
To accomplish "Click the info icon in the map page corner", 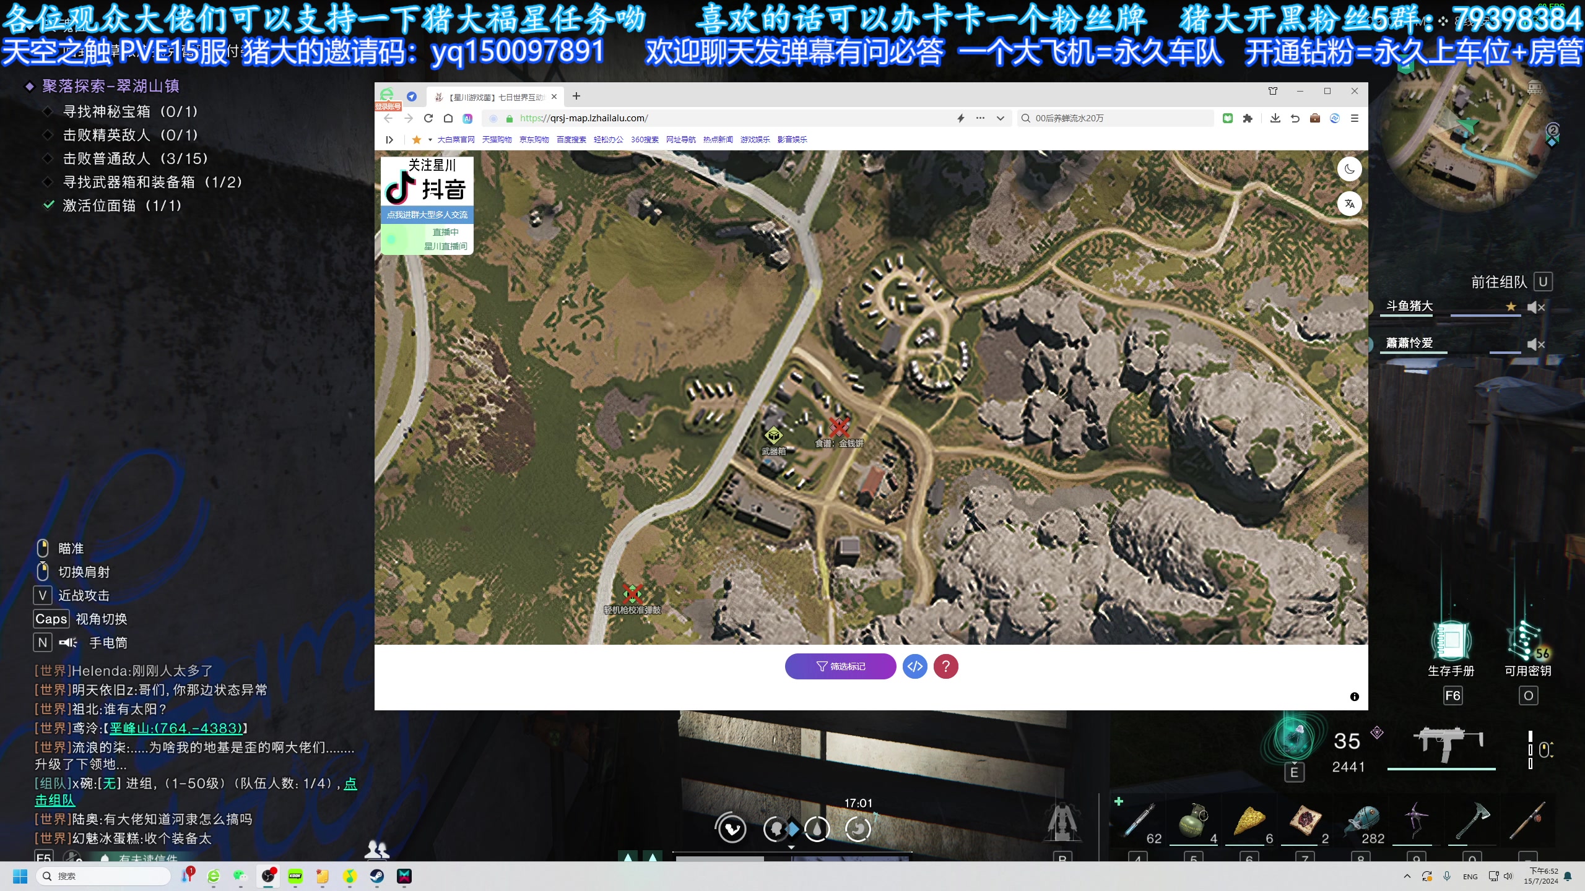I will point(1354,697).
